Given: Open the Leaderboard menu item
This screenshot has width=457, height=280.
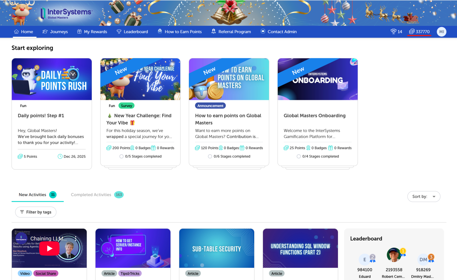Looking at the screenshot, I should point(132,32).
